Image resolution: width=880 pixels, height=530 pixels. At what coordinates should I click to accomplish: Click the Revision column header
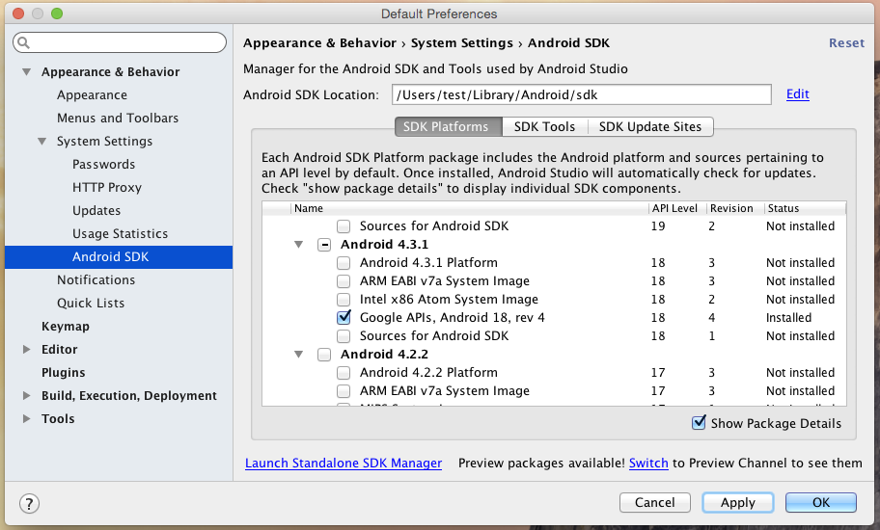[x=735, y=208]
